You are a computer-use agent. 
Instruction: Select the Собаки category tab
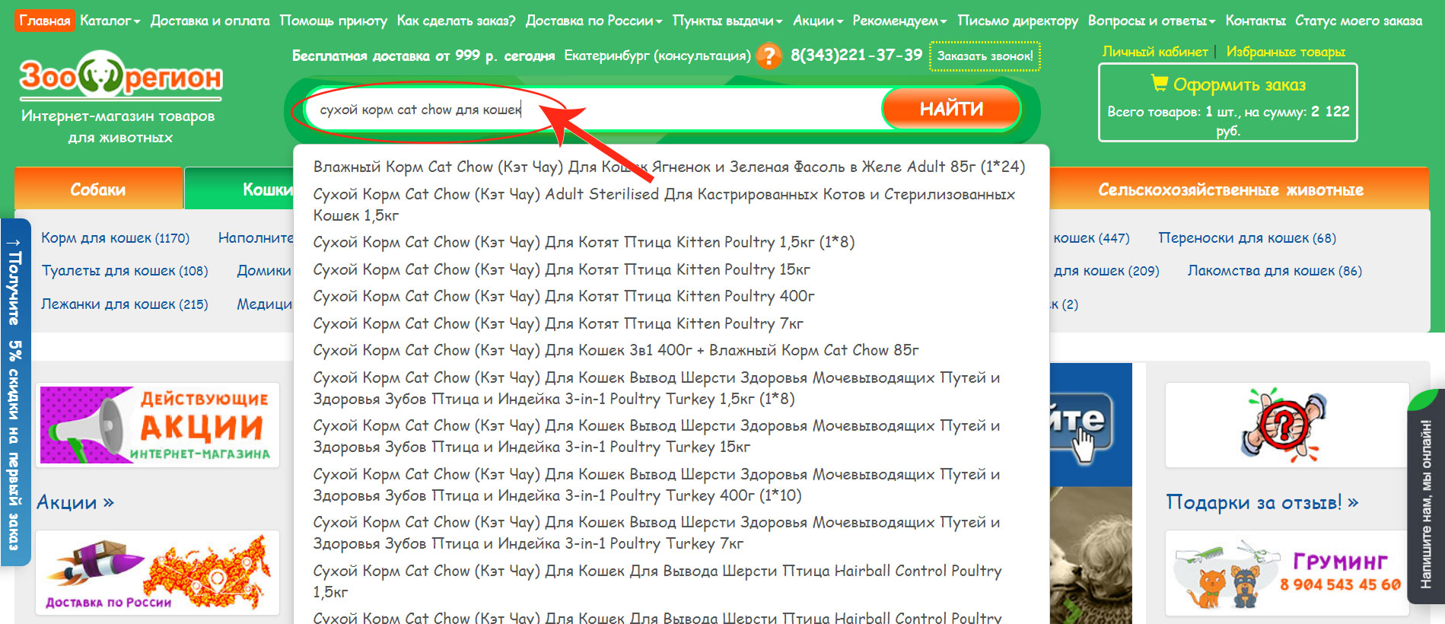point(98,189)
